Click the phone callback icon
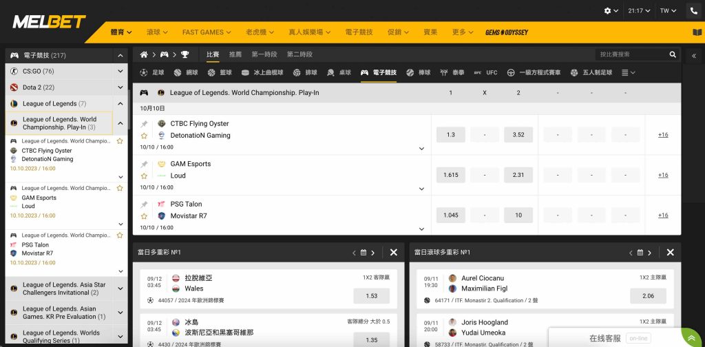 (694, 11)
